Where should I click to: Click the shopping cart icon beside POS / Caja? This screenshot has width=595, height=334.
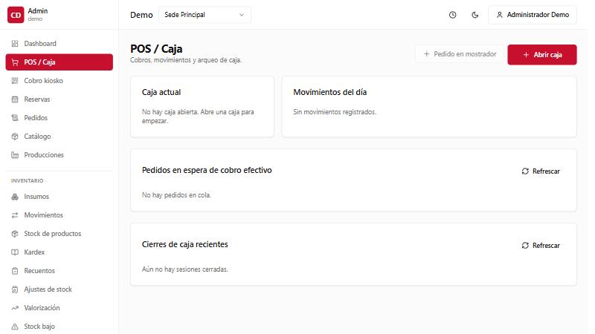(x=15, y=62)
